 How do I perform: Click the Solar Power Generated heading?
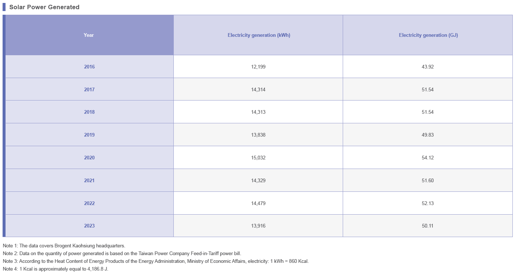(x=44, y=7)
